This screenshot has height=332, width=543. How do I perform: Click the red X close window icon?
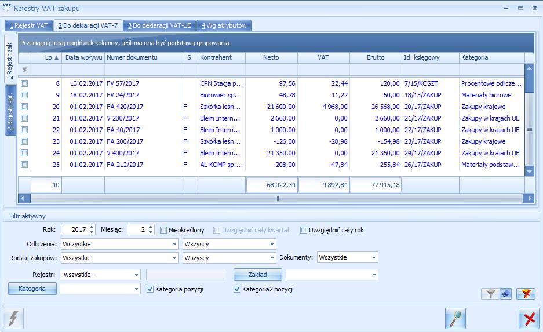tap(529, 318)
